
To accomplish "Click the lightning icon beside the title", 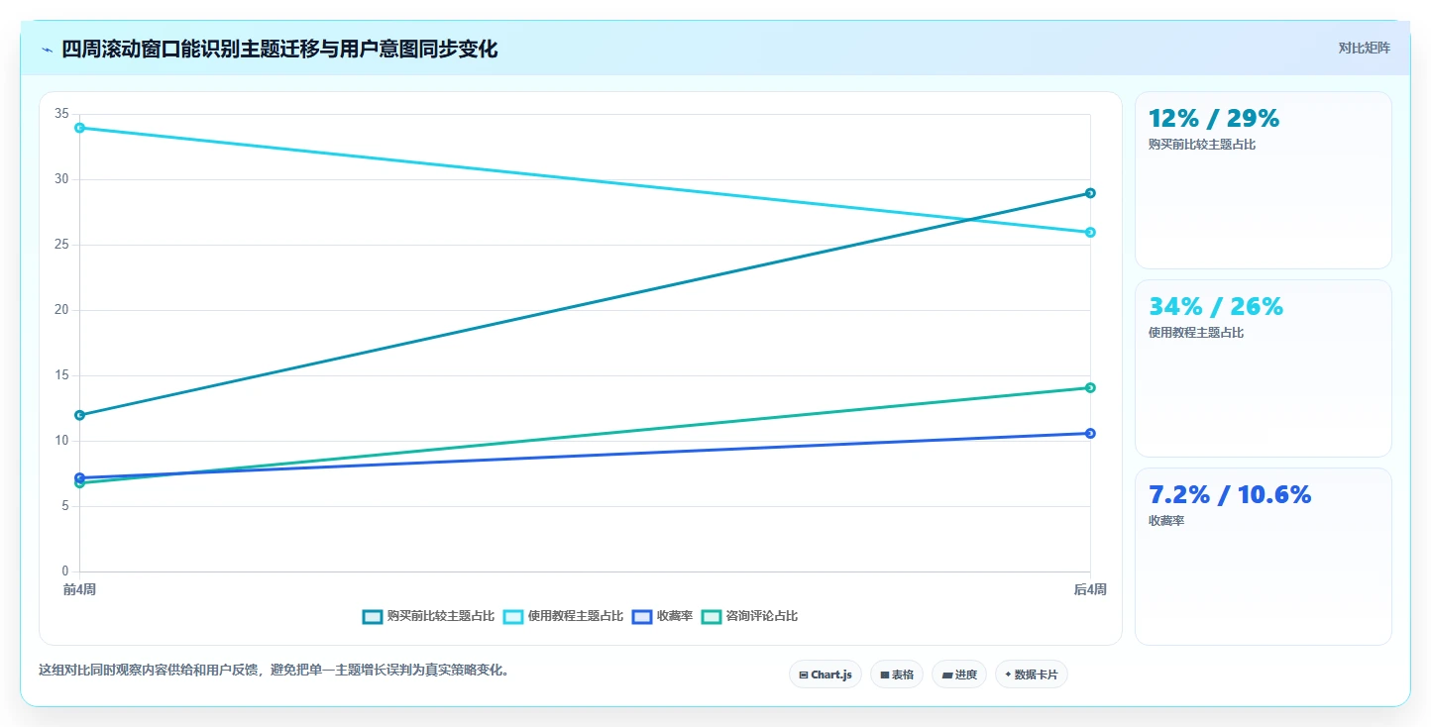I will coord(47,50).
